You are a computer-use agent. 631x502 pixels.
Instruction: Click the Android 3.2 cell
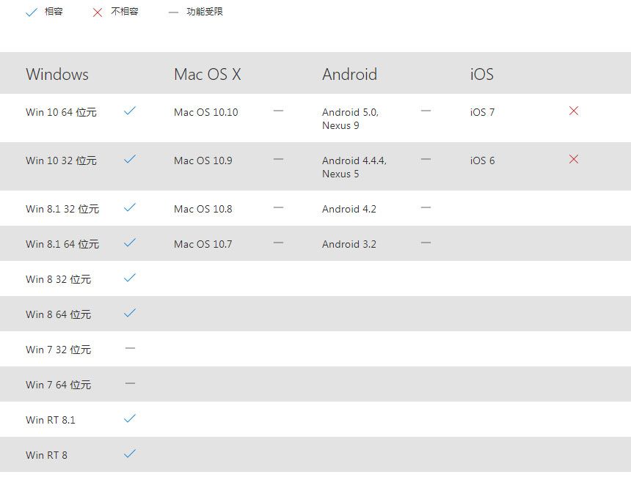pyautogui.click(x=349, y=244)
